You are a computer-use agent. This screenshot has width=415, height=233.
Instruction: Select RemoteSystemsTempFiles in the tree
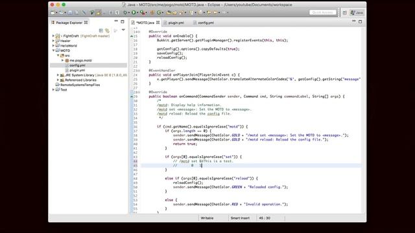[x=80, y=85]
